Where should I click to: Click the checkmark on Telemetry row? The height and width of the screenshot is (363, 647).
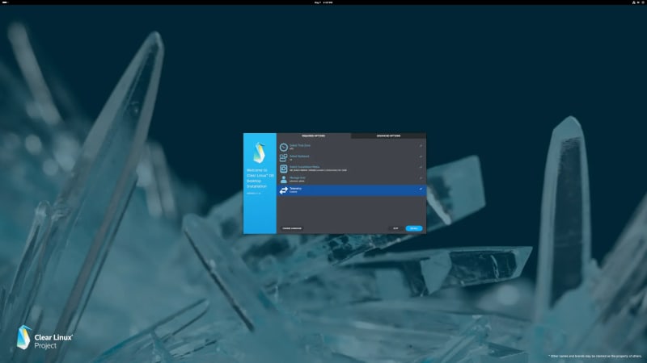pos(421,190)
